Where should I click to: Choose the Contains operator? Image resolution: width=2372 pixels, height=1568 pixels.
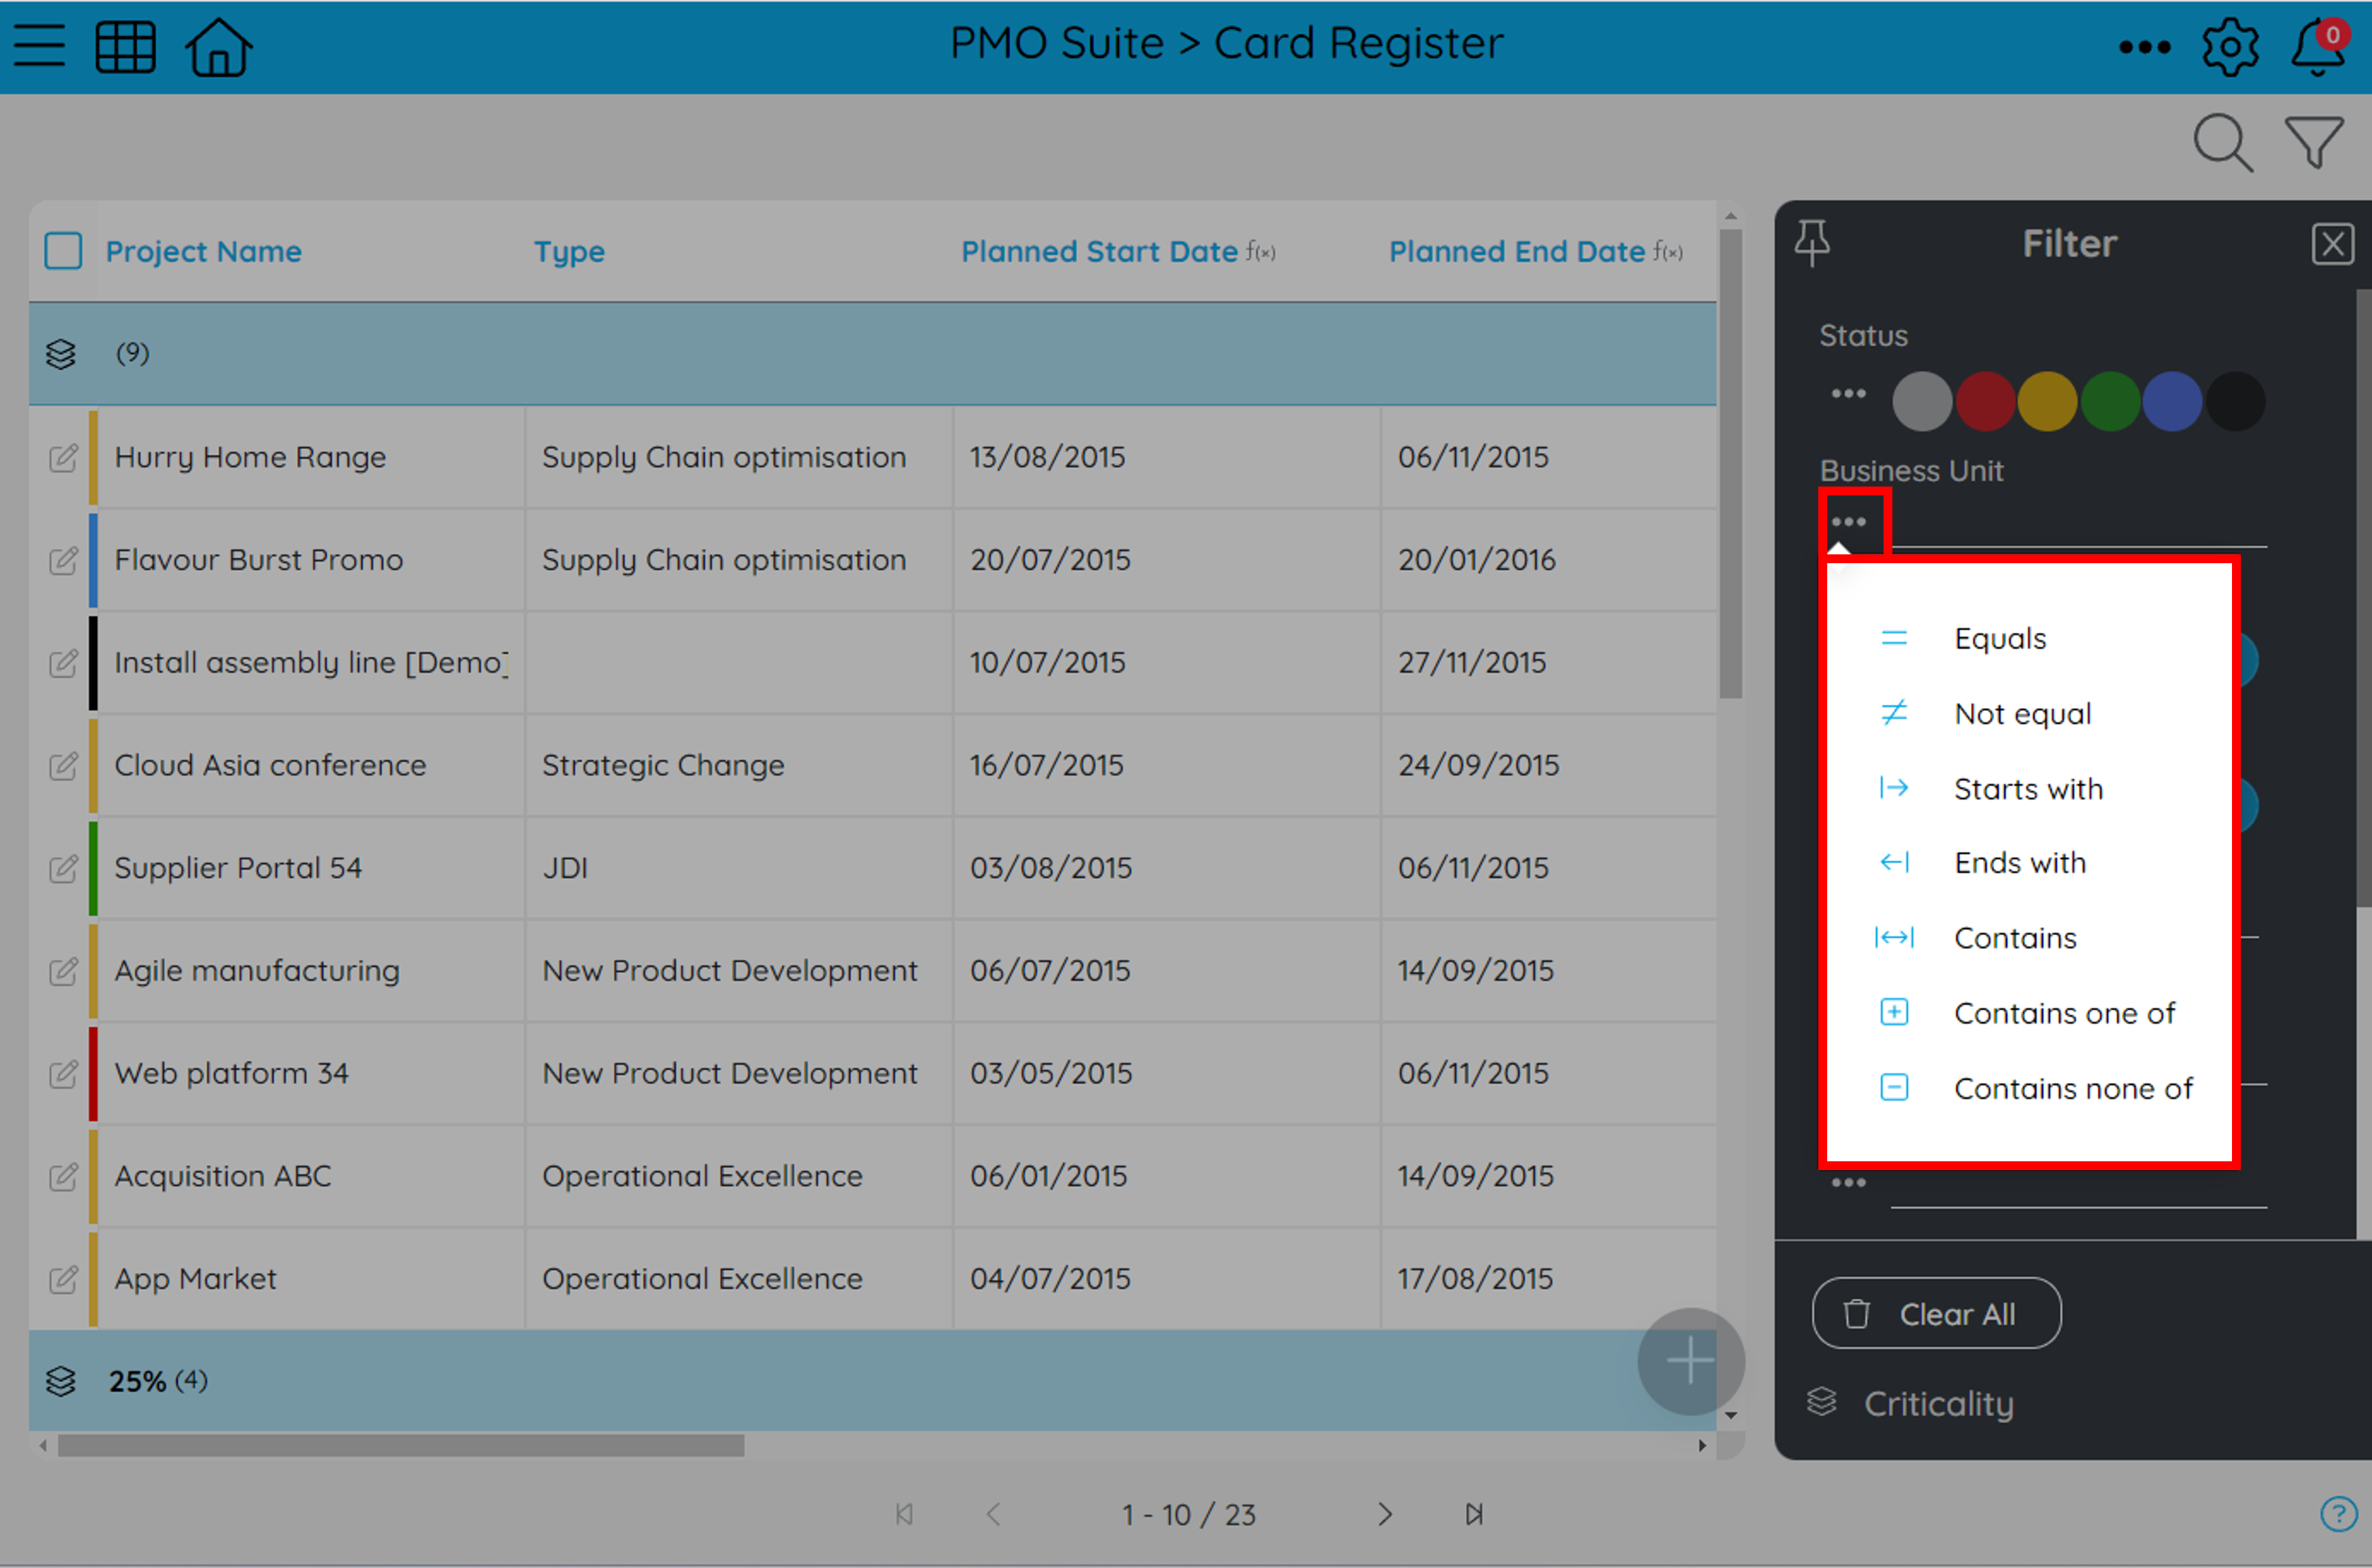[2014, 937]
